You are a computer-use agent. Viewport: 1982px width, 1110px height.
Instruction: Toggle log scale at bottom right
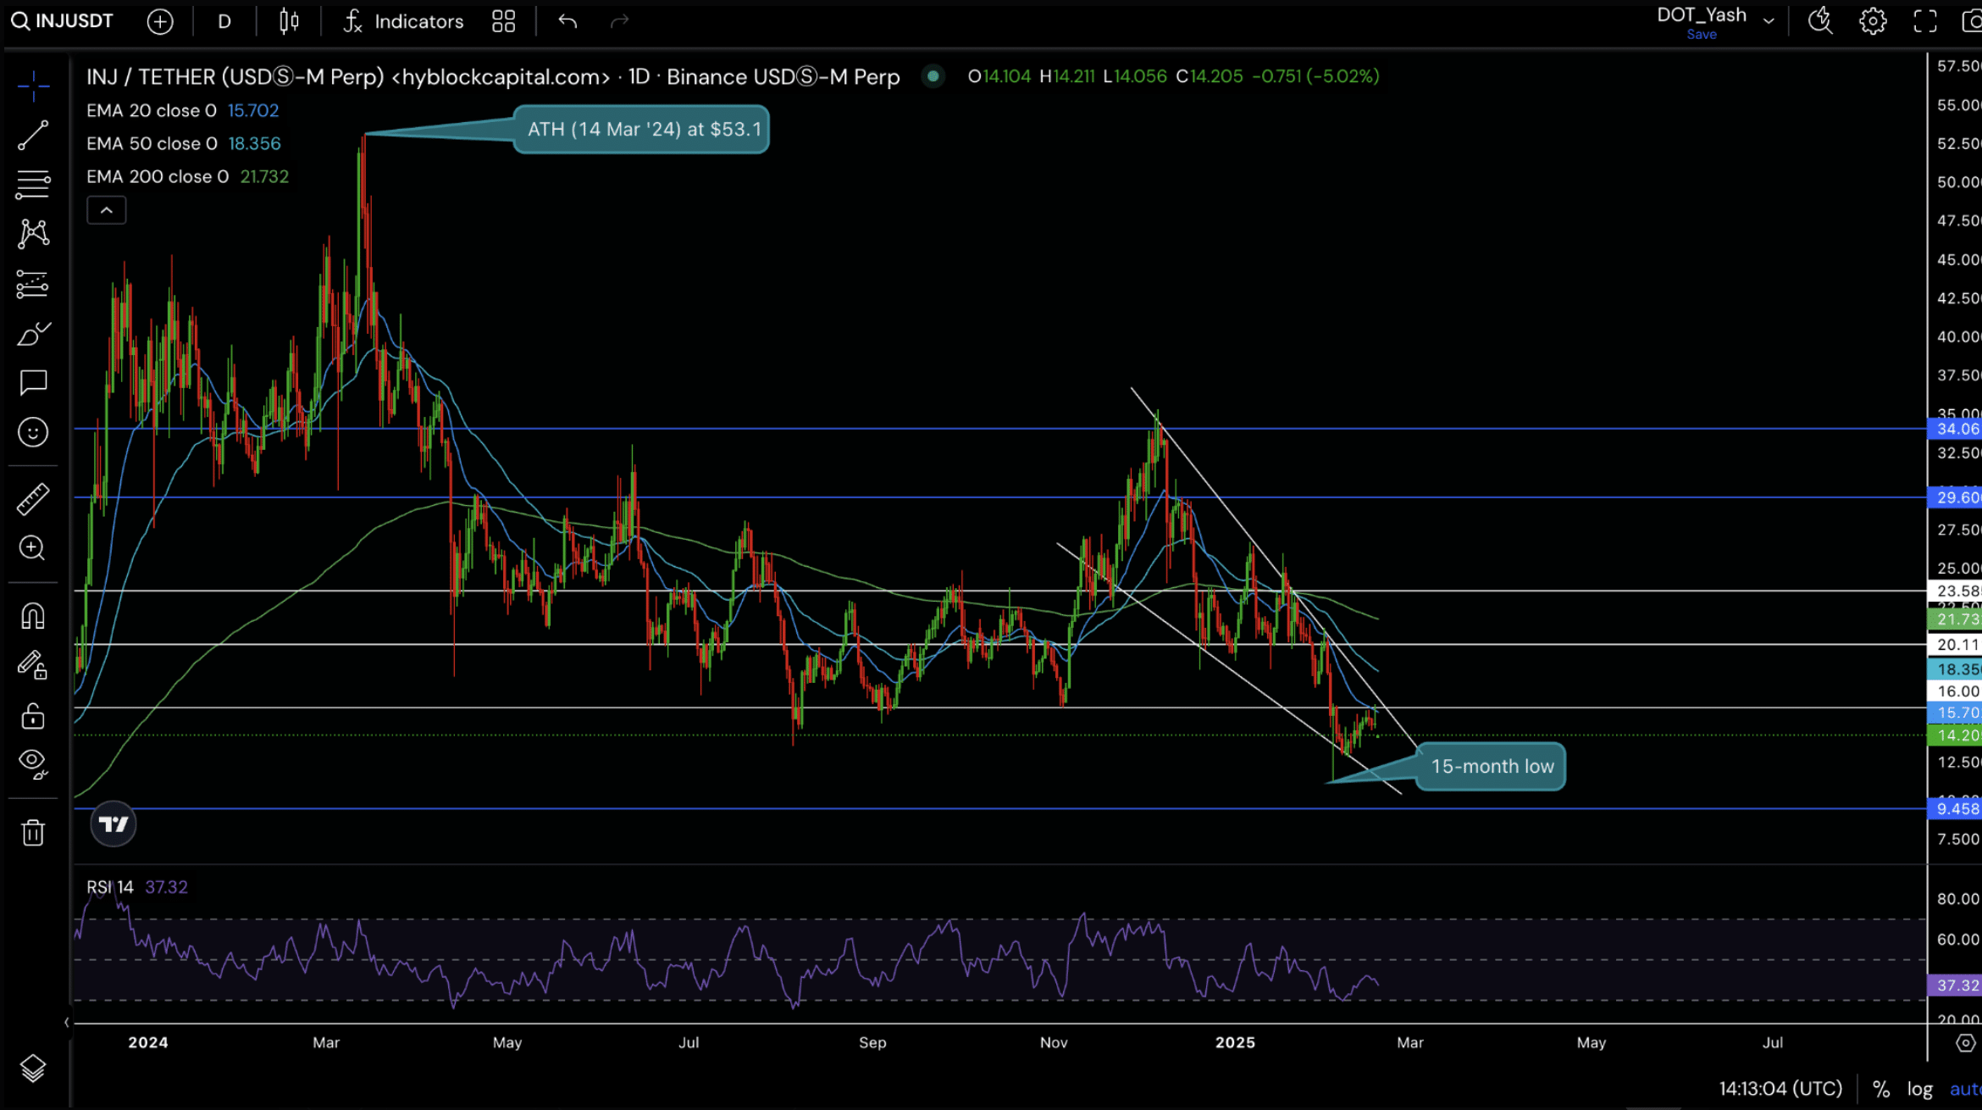tap(1919, 1089)
